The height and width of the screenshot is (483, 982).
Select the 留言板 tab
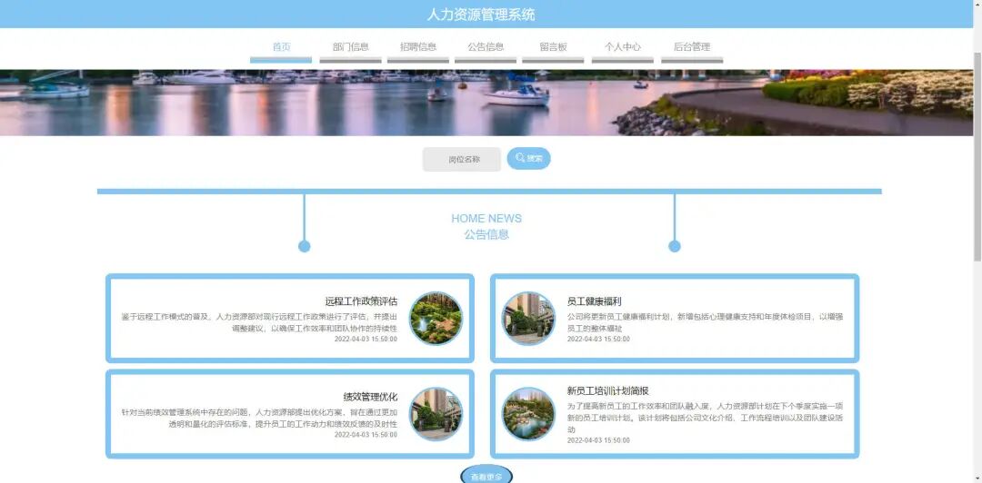553,47
